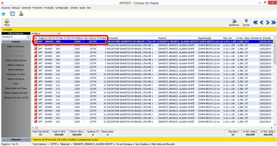
Task: Go to first record arrow
Action: pyautogui.click(x=255, y=22)
